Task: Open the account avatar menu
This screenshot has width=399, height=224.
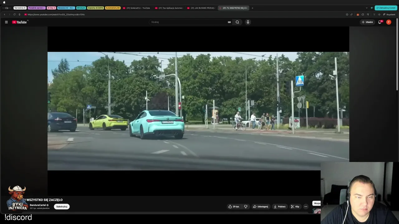Action: point(388,22)
